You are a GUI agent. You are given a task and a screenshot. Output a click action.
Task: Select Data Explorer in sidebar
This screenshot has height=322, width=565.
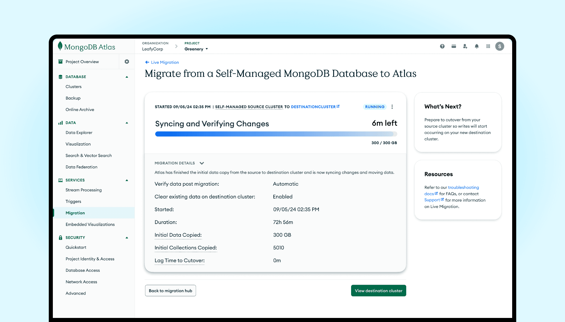pyautogui.click(x=79, y=133)
